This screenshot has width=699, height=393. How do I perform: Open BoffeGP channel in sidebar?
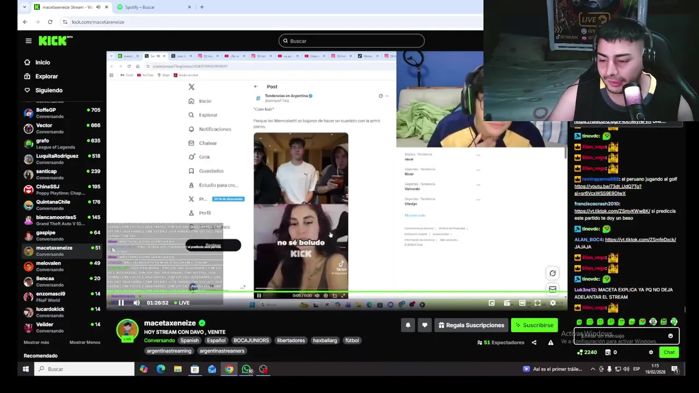click(x=62, y=113)
